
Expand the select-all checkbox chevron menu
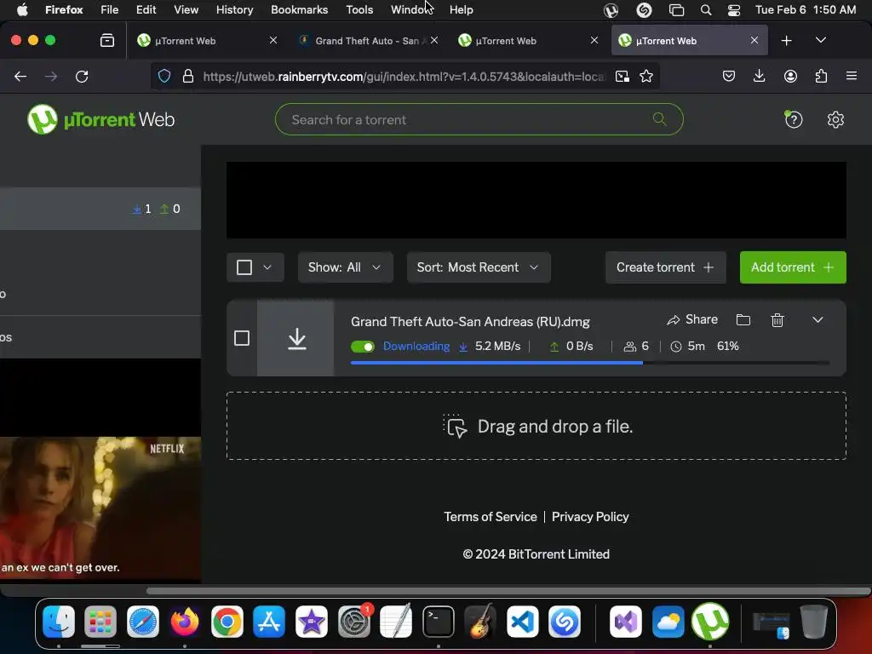point(267,267)
